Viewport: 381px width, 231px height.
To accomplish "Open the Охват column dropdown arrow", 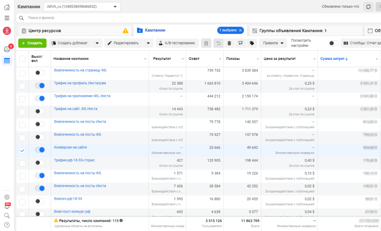I will [220, 59].
